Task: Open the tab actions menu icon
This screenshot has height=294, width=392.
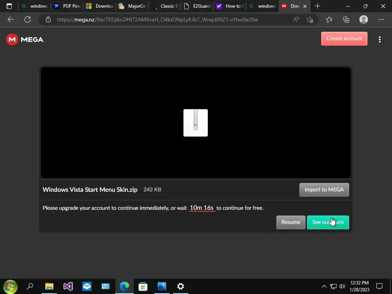Action: 9,6
